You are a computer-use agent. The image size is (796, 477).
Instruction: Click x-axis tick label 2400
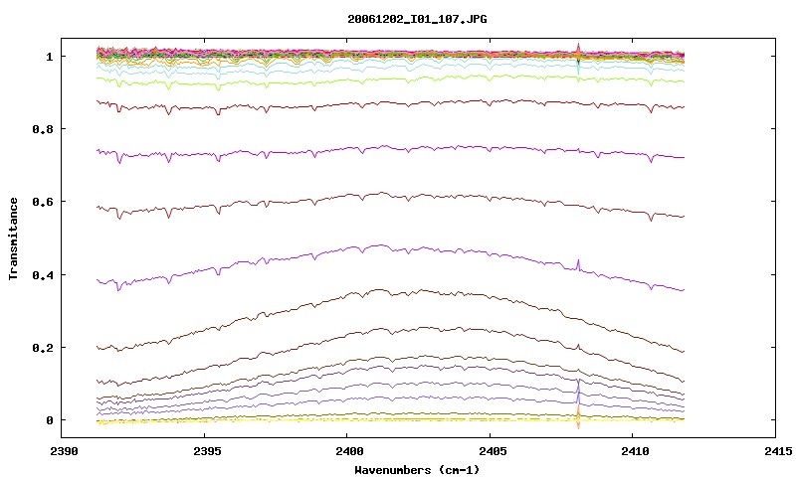tap(349, 451)
